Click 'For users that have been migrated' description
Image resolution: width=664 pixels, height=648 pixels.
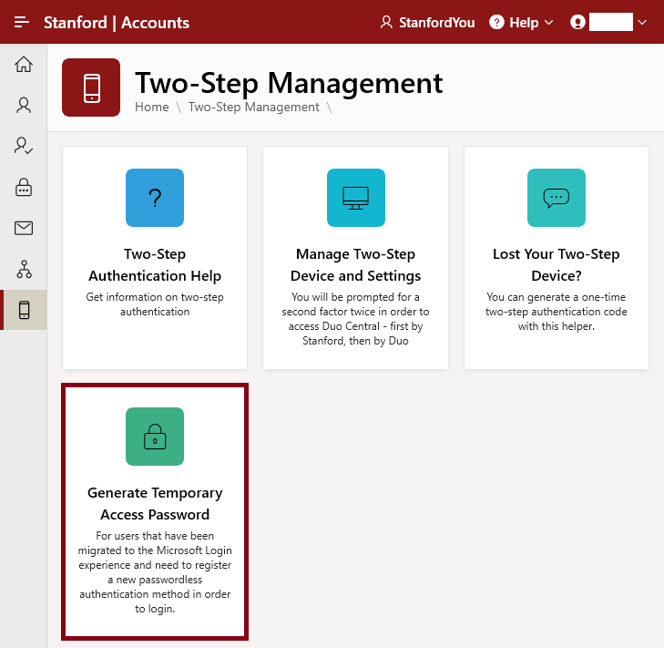click(x=155, y=572)
